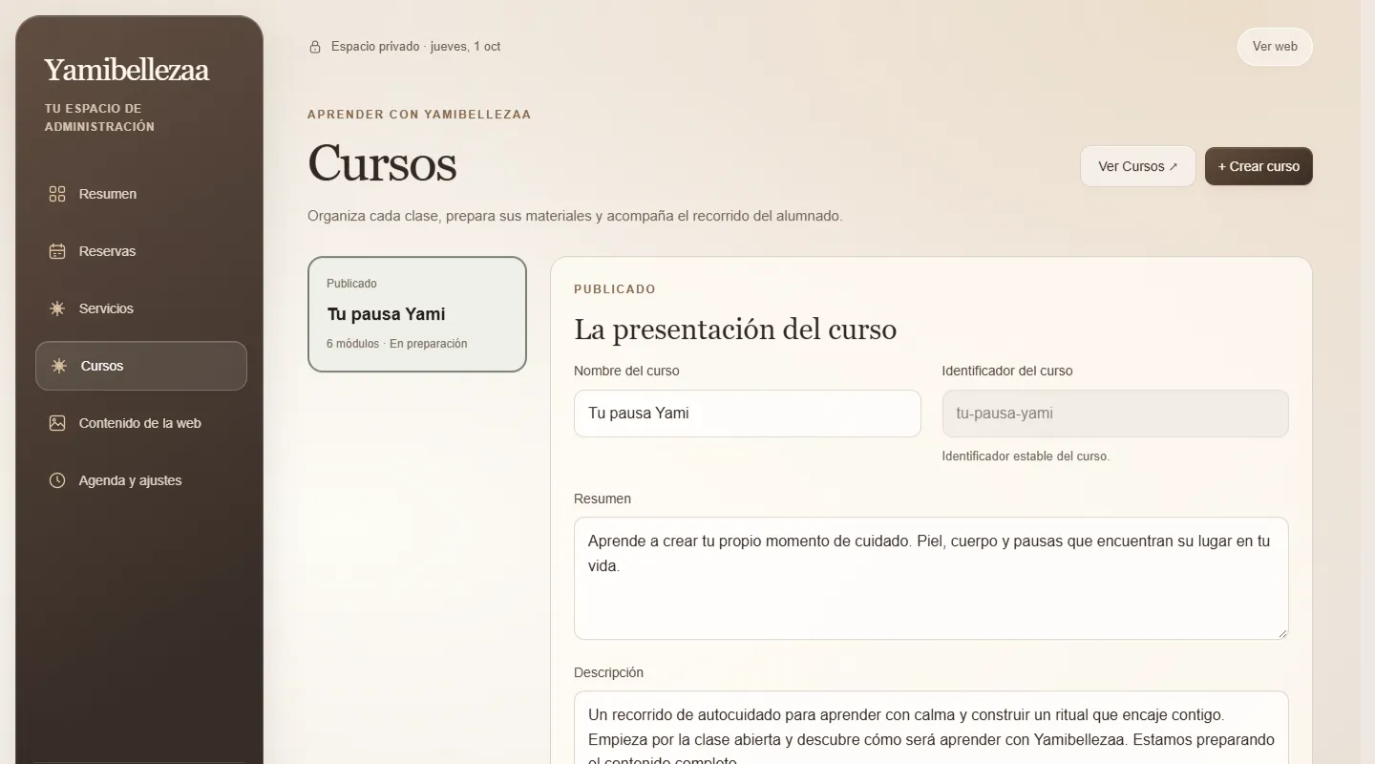Open Ver Cursos external link button
Viewport: 1375px width, 764px height.
(1138, 166)
